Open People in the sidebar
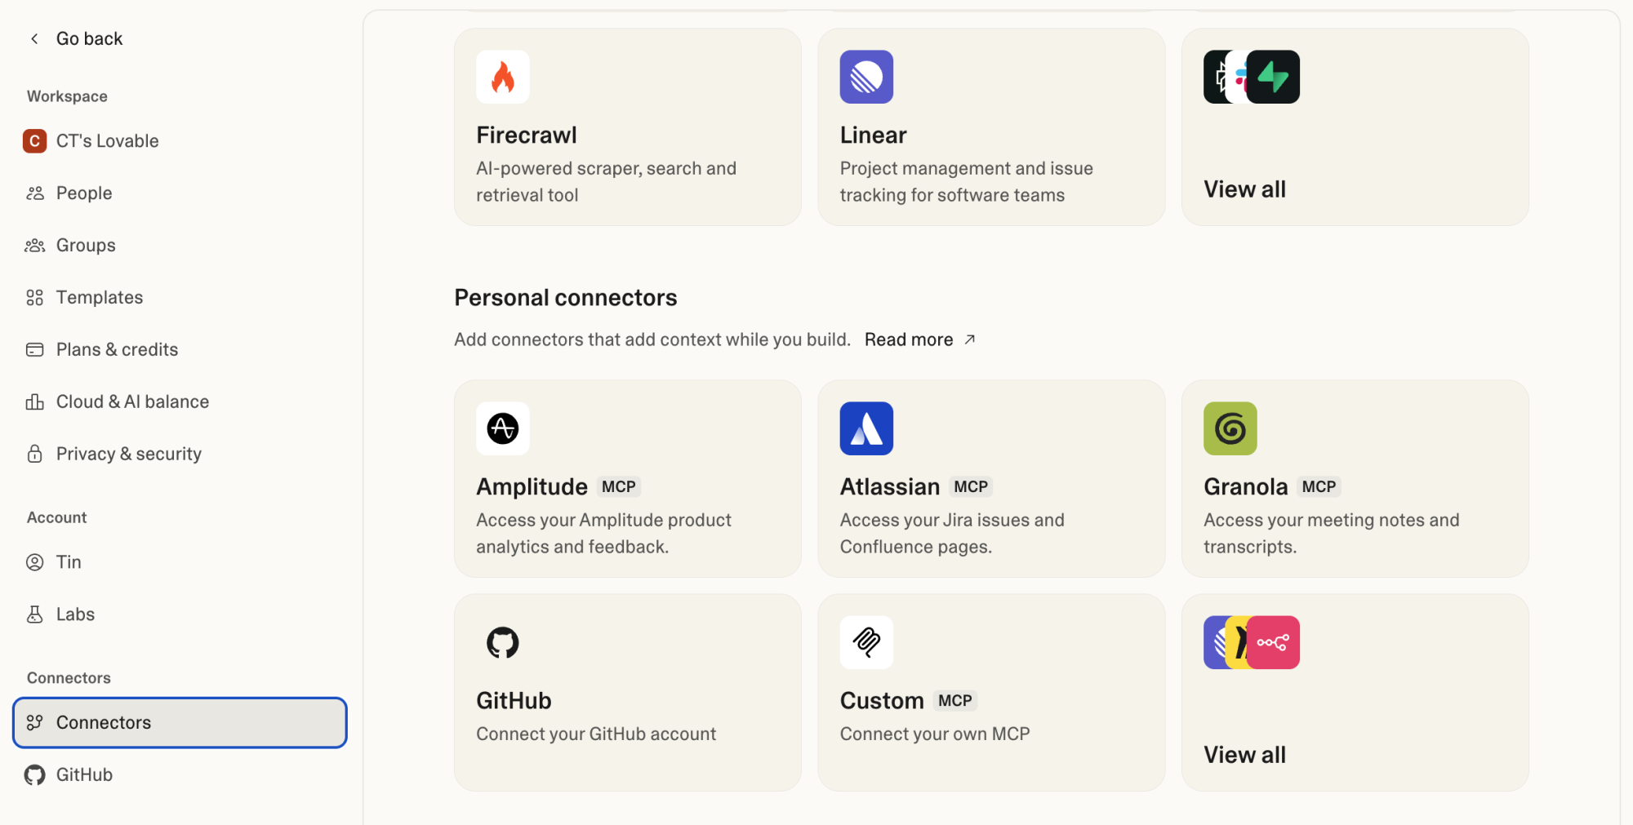The width and height of the screenshot is (1633, 825). 84,193
